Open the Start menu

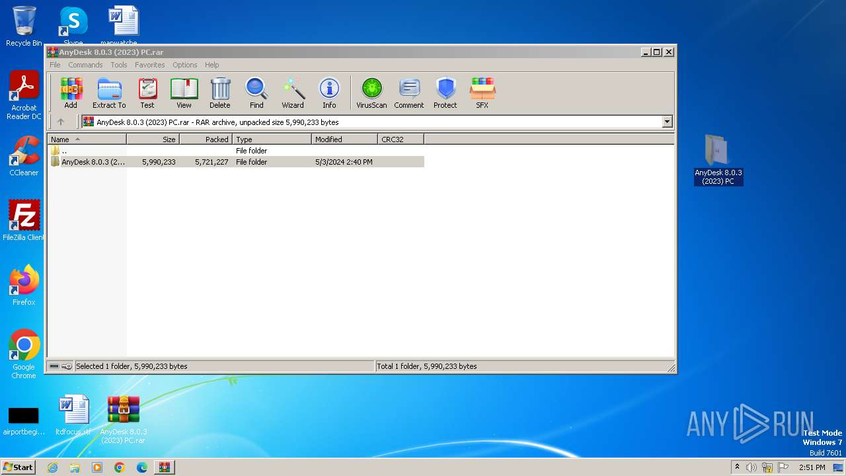click(x=18, y=467)
